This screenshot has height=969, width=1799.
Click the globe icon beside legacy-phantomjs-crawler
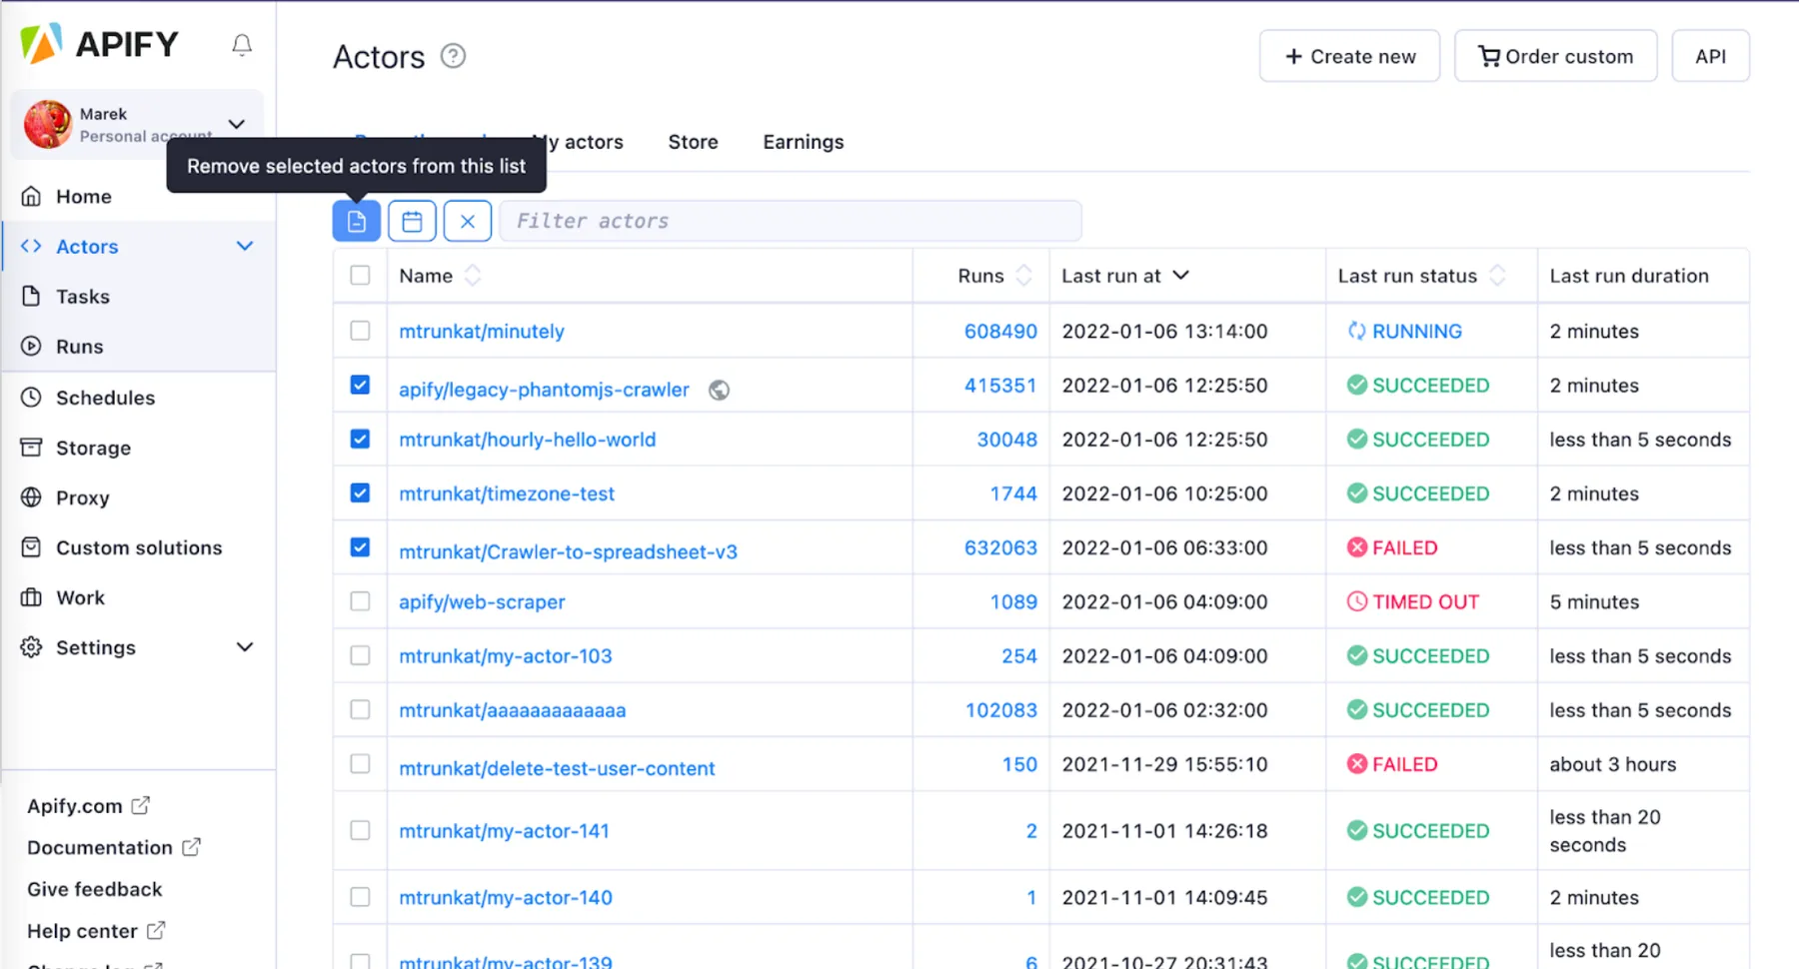(719, 391)
